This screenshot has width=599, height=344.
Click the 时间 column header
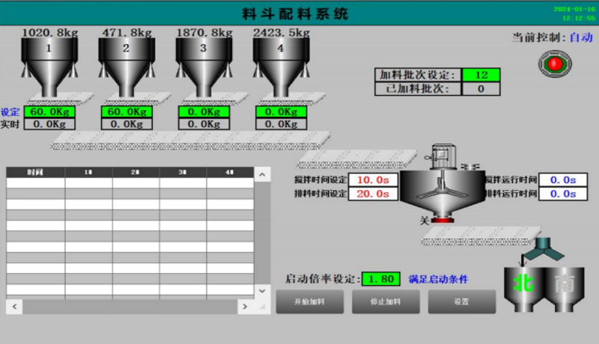click(35, 172)
